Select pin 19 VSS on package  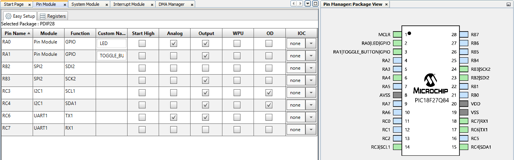point(464,112)
